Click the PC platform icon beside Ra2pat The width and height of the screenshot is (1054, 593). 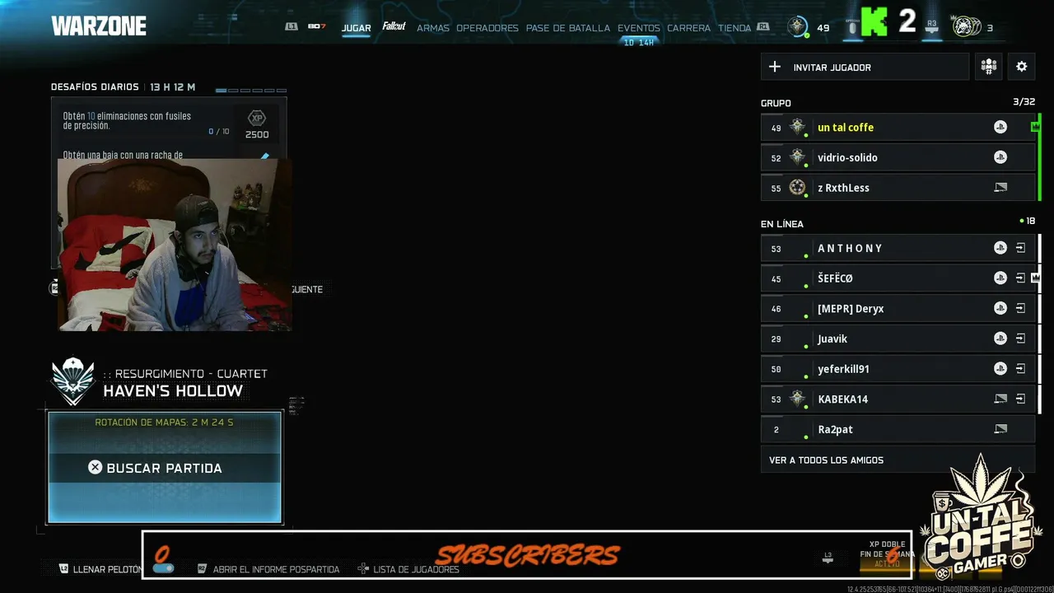pos(1000,429)
